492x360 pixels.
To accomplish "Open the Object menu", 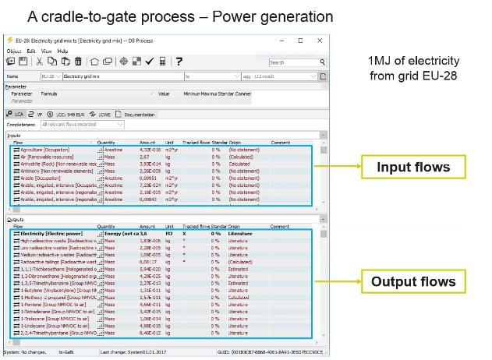I will [14, 51].
